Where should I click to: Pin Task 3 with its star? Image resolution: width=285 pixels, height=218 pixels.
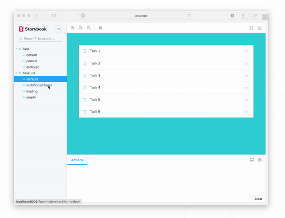click(x=246, y=75)
